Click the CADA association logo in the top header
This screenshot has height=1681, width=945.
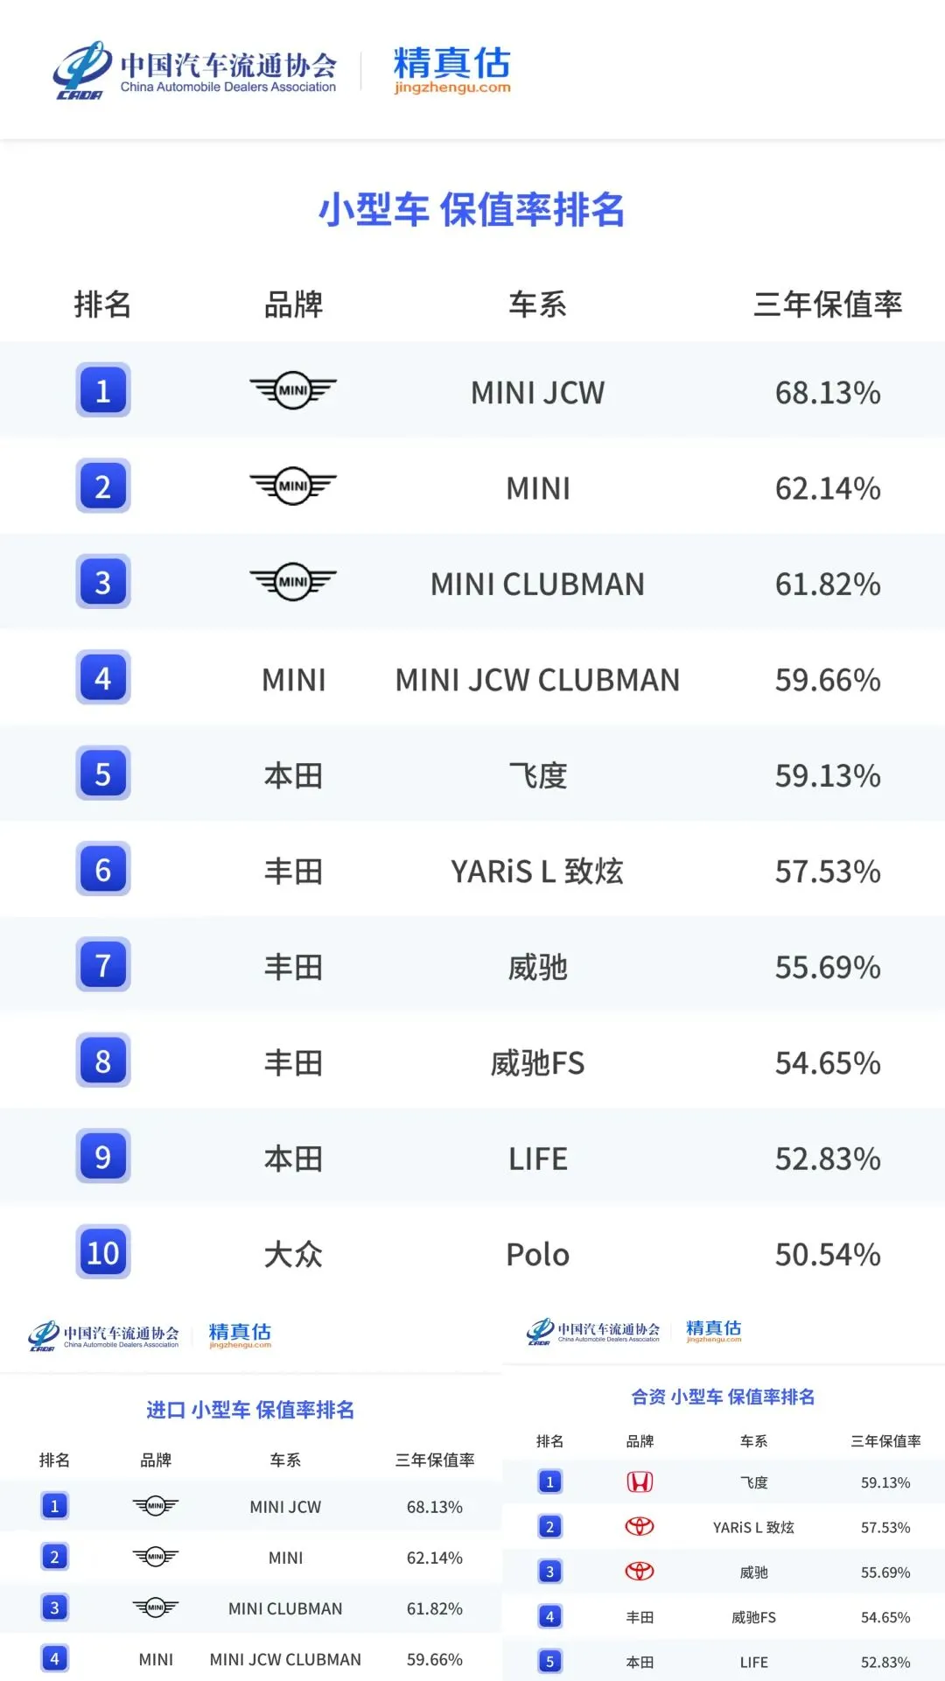tap(194, 70)
